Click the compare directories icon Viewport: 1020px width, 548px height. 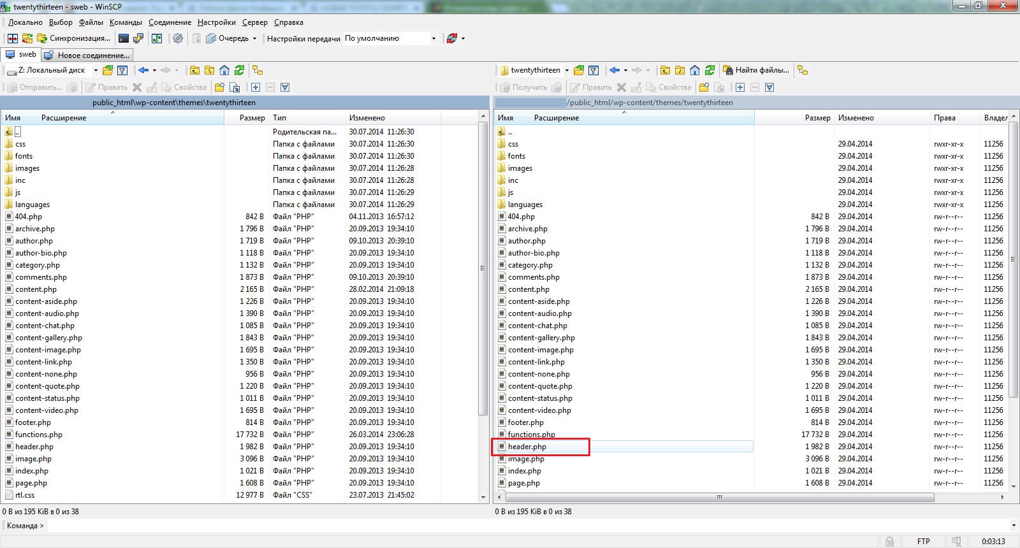(x=12, y=38)
